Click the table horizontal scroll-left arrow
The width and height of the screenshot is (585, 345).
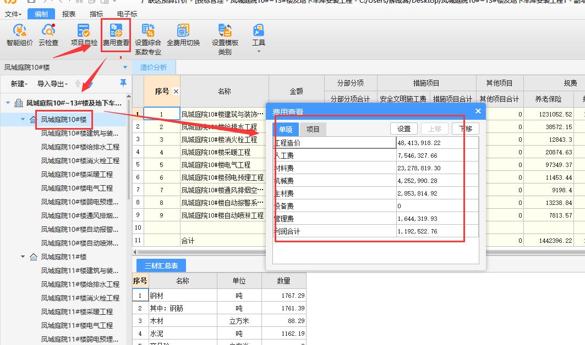click(x=135, y=252)
